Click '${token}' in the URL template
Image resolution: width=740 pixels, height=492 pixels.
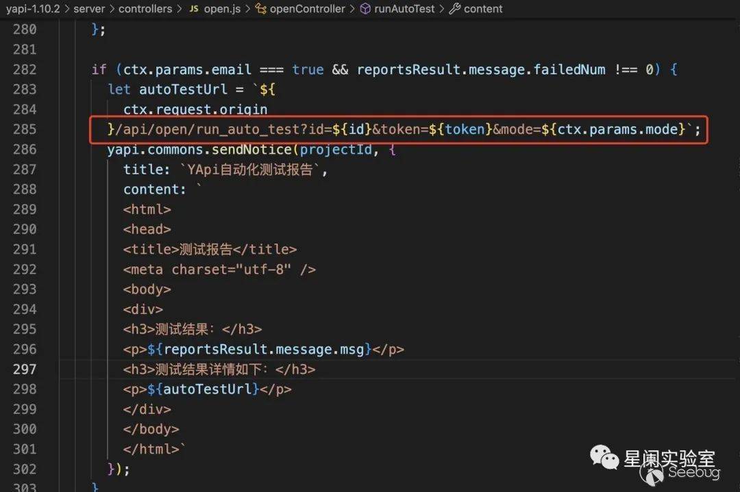coord(460,129)
